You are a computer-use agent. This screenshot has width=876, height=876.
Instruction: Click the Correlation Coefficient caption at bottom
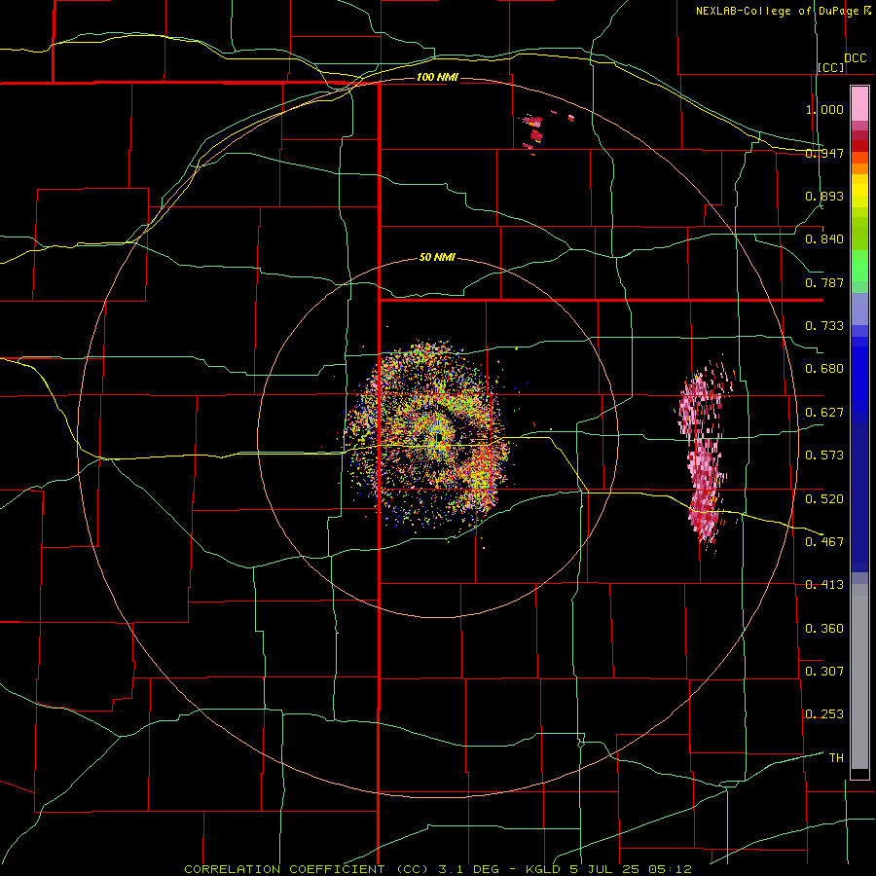438,869
